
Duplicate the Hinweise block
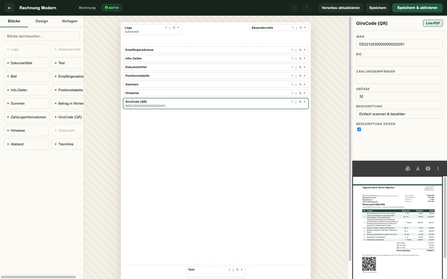[300, 93]
